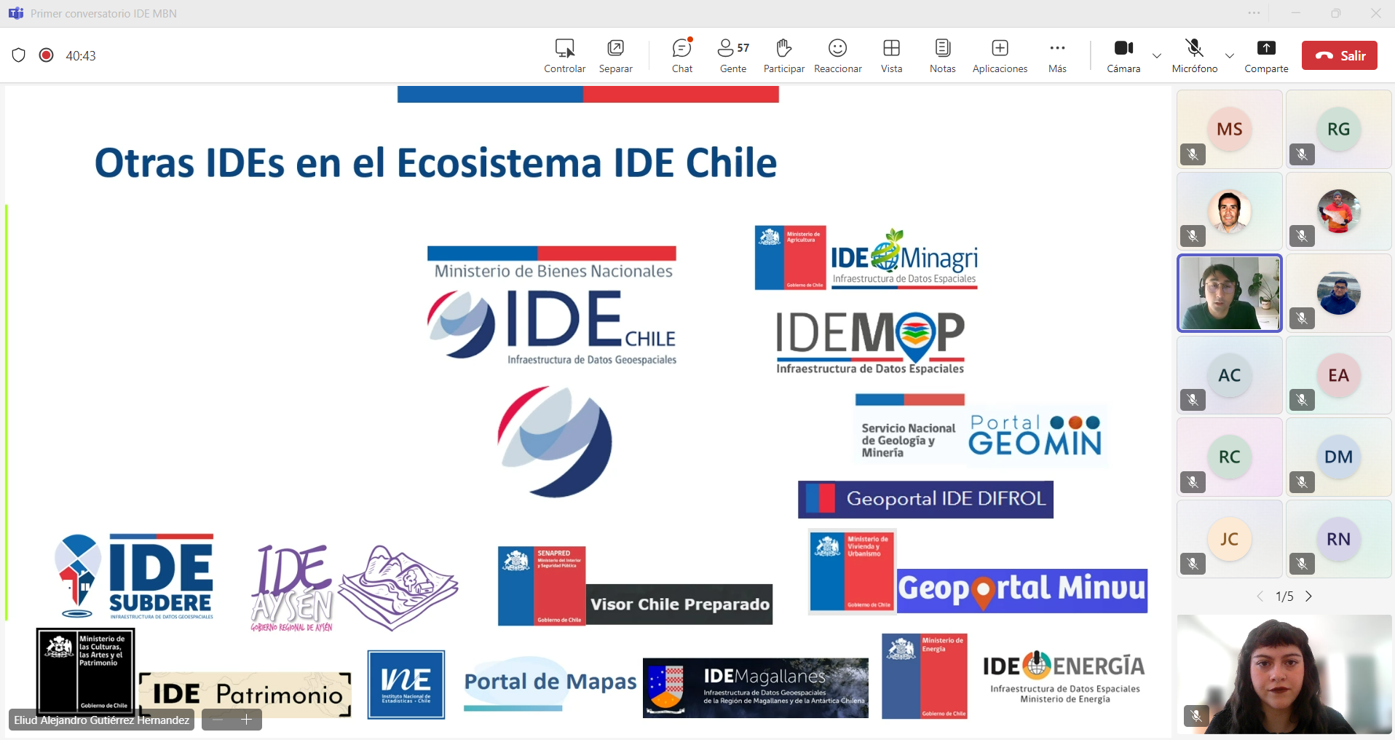Raise hand with the Participar icon
The image size is (1395, 740).
point(783,48)
